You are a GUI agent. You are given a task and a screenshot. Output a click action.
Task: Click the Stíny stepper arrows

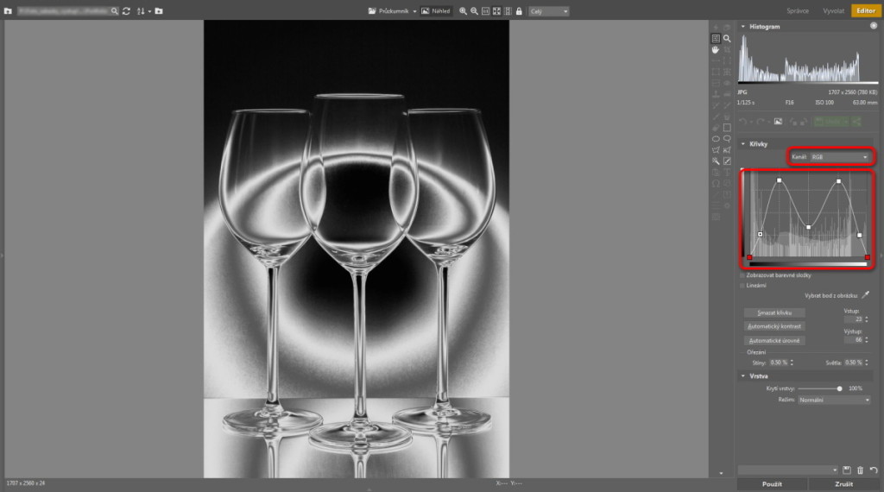792,363
